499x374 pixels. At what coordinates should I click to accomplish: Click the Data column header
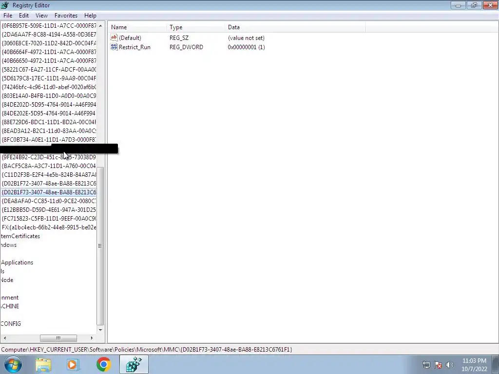point(295,27)
